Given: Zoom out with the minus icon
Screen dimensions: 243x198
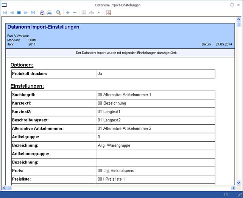Looking at the screenshot, I should (75, 12).
